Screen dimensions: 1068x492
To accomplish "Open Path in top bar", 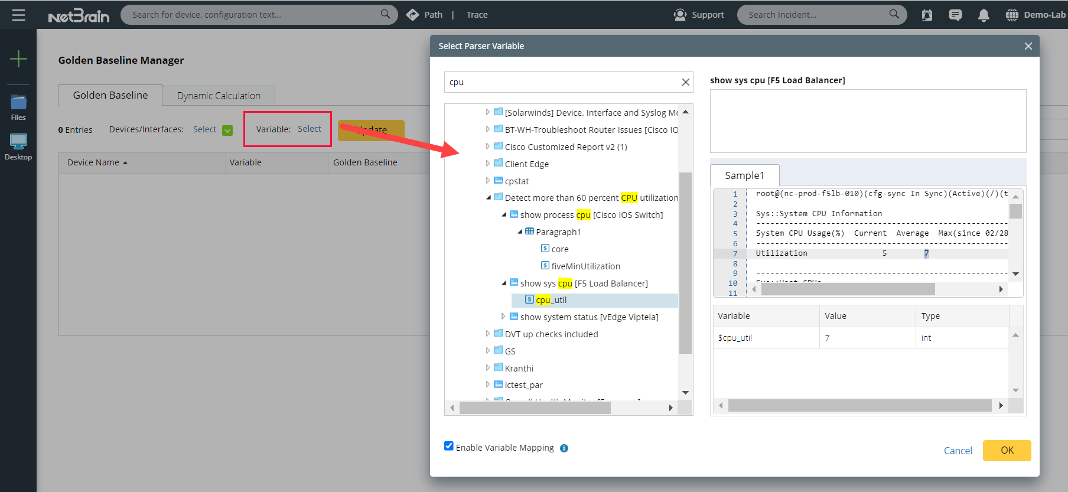I will (x=433, y=15).
